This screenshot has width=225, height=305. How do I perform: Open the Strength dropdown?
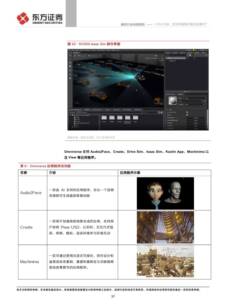(195, 104)
